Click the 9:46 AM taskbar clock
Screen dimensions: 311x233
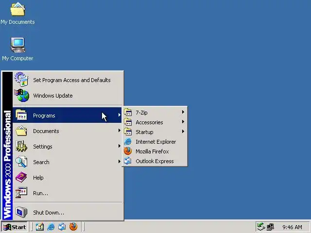(292, 227)
